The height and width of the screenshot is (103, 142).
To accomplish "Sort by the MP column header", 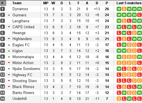I will tap(46, 3).
